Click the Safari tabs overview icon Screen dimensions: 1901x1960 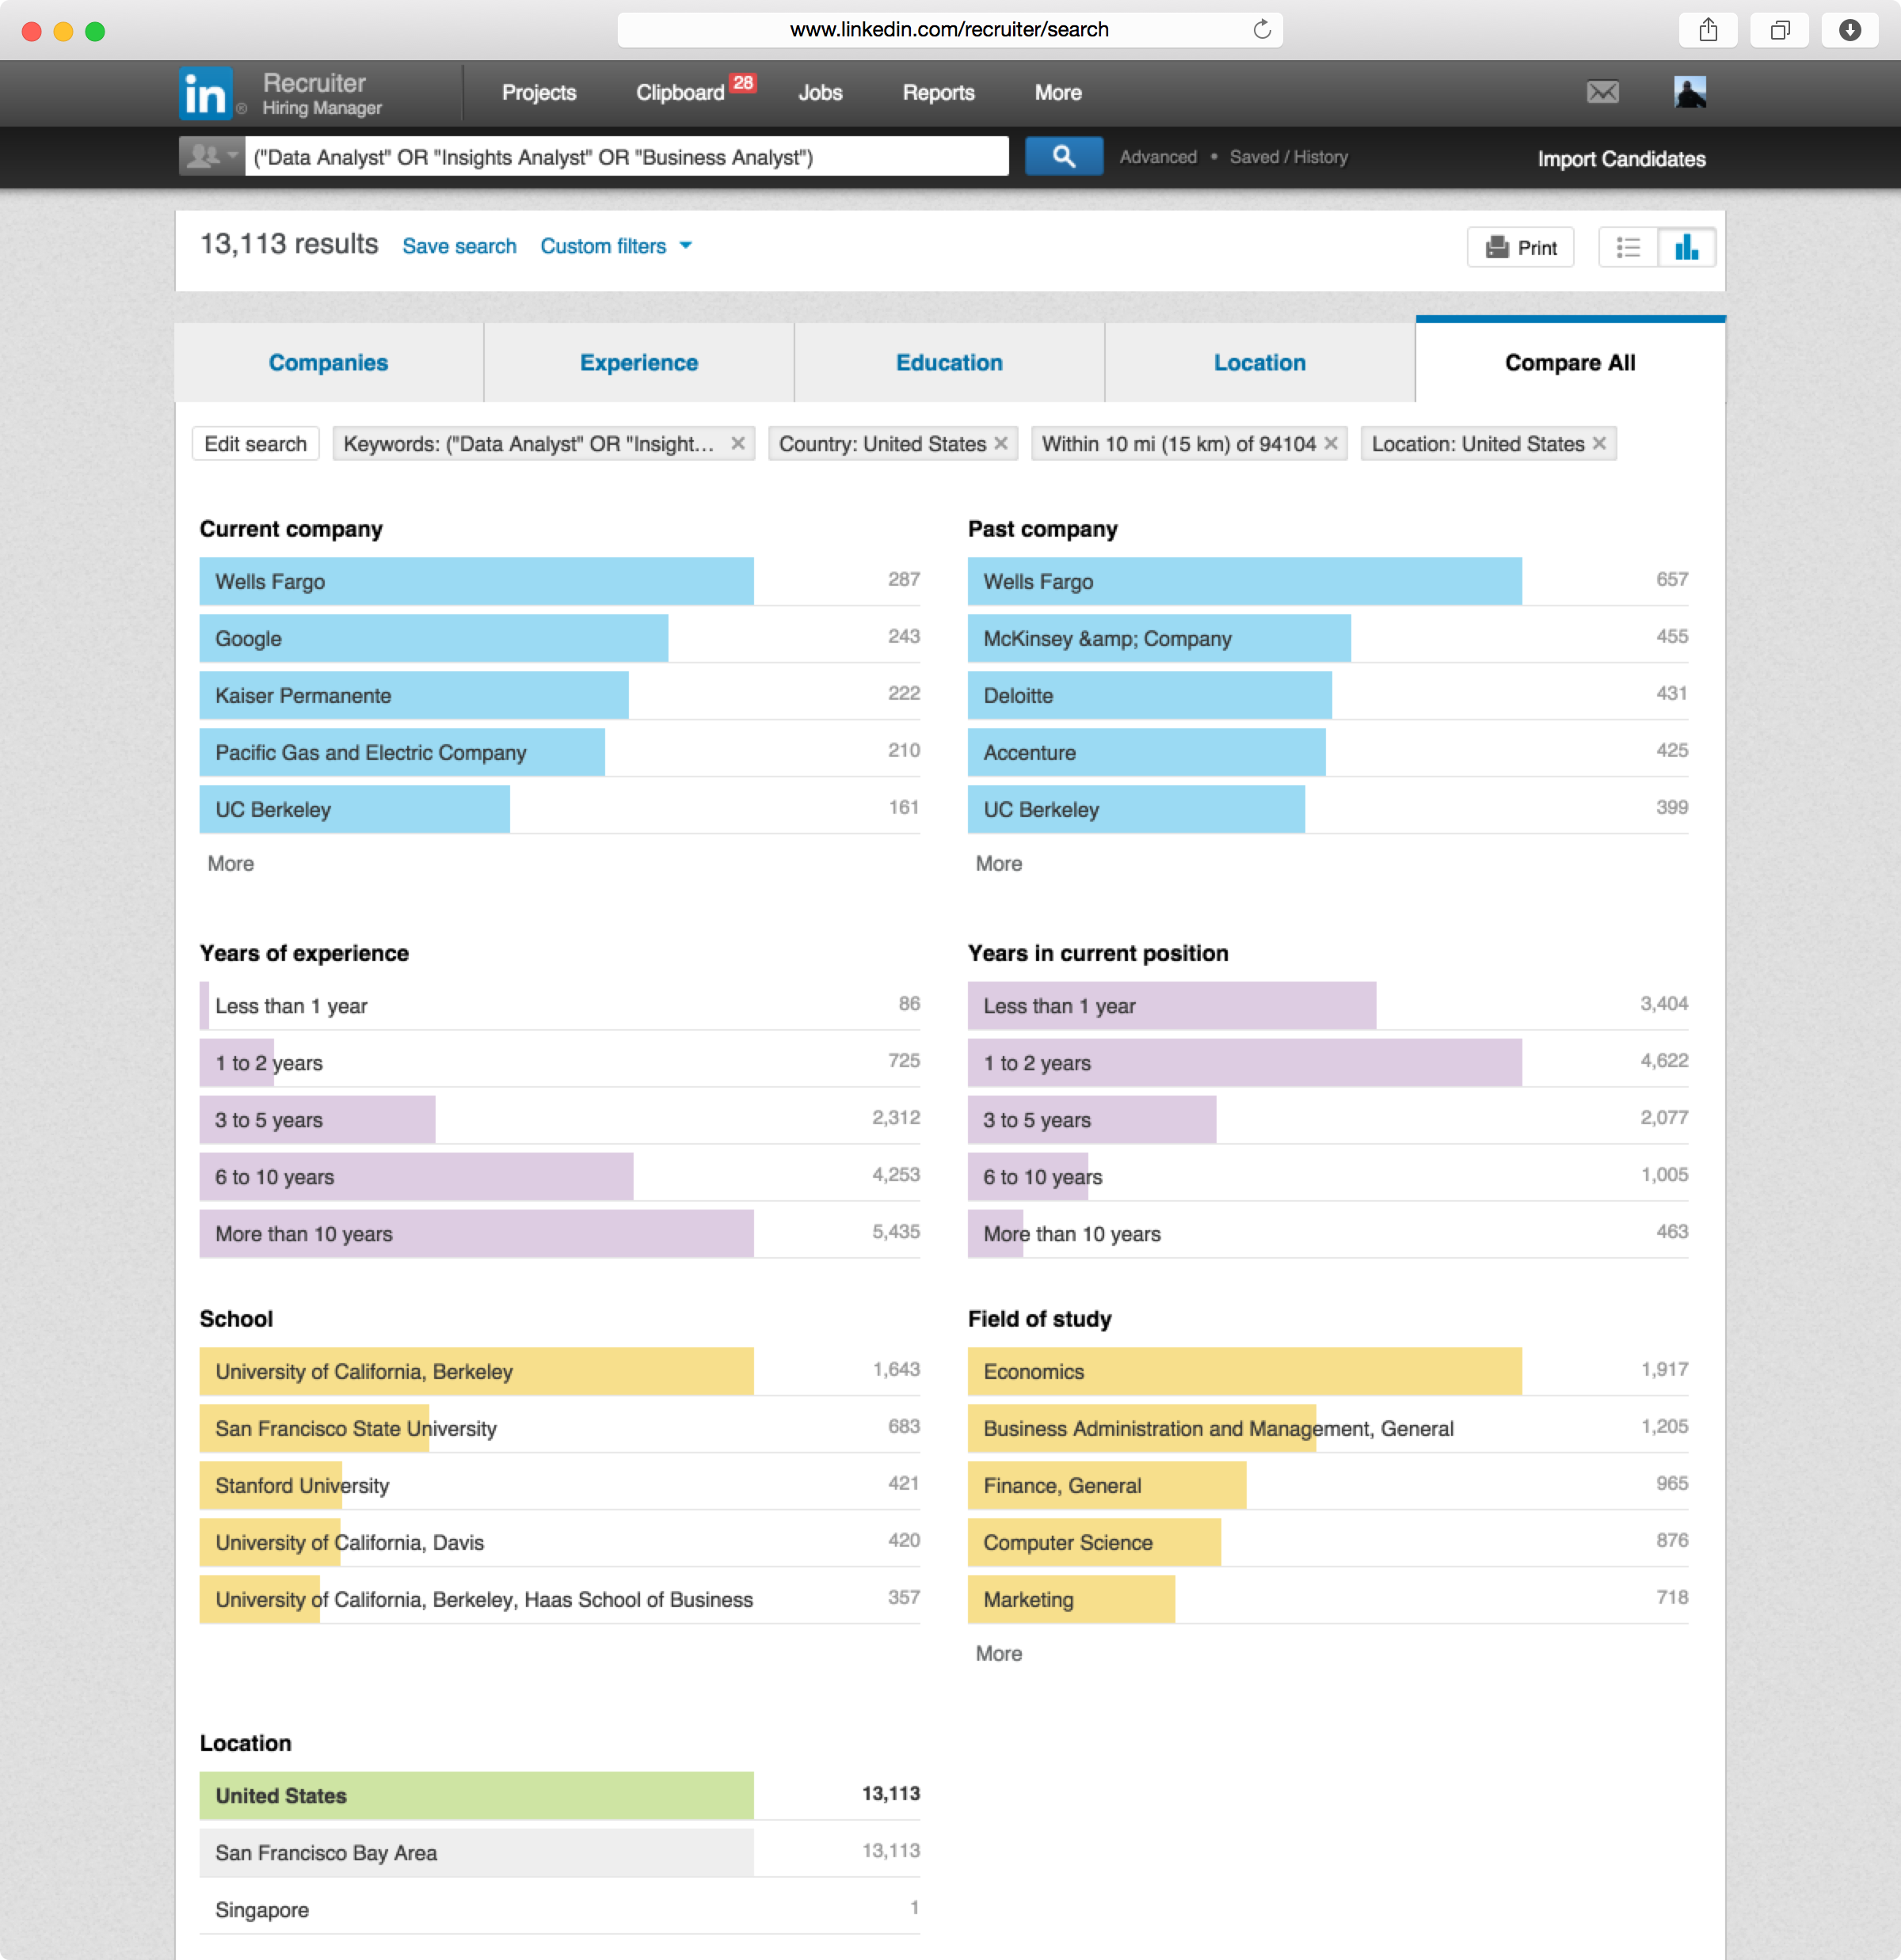[x=1779, y=30]
